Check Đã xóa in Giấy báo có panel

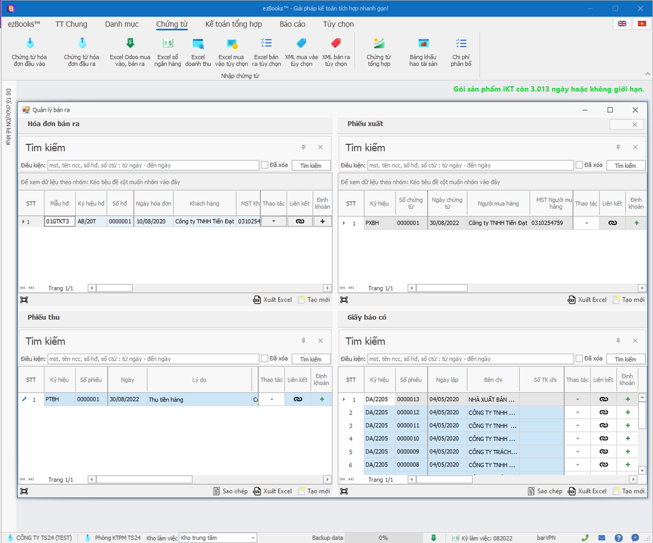[579, 359]
